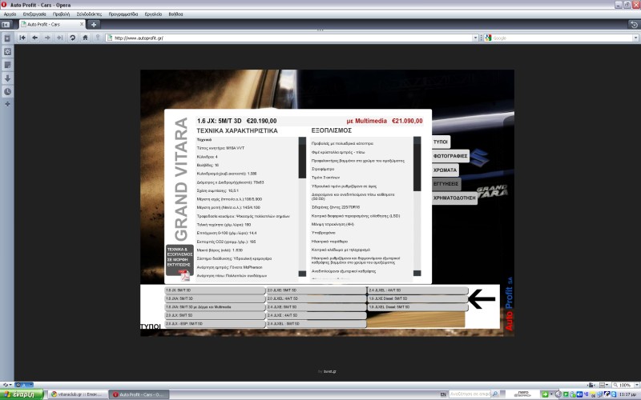Open the Προβολή menu
641x400 pixels.
(62, 14)
